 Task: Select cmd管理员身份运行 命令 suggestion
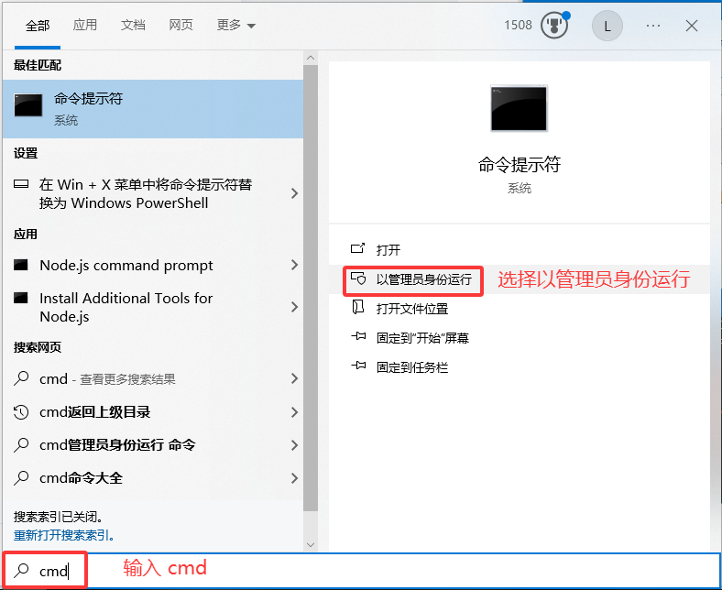click(x=153, y=445)
